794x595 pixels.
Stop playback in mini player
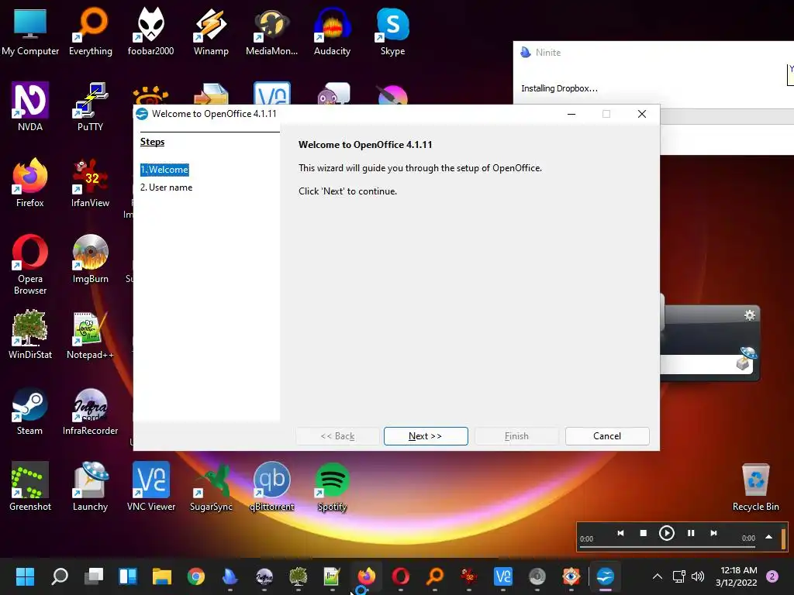tap(643, 533)
